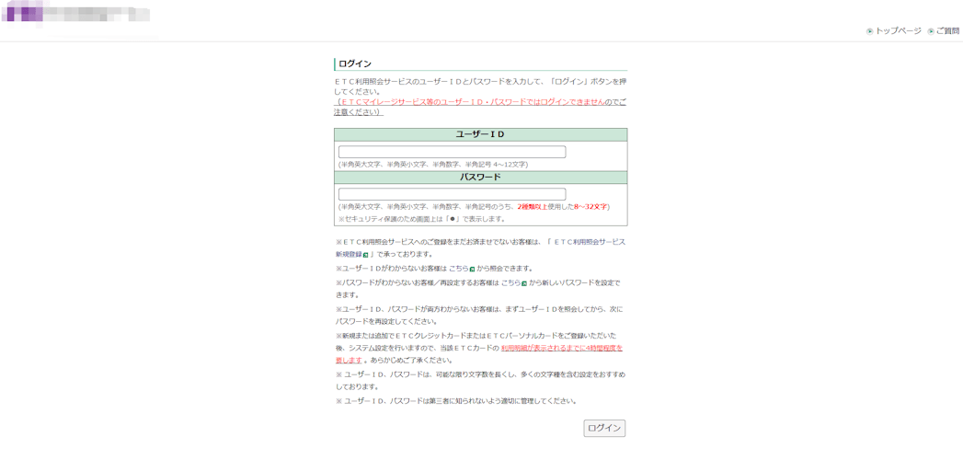Viewport: 963px width, 460px height.
Task: Click external-link icon after 新規登録
Action: pyautogui.click(x=366, y=254)
